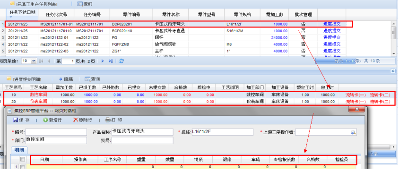This screenshot has height=172, width=399.
Task: Click the 工序名称 column header in dialog
Action: 112,160
